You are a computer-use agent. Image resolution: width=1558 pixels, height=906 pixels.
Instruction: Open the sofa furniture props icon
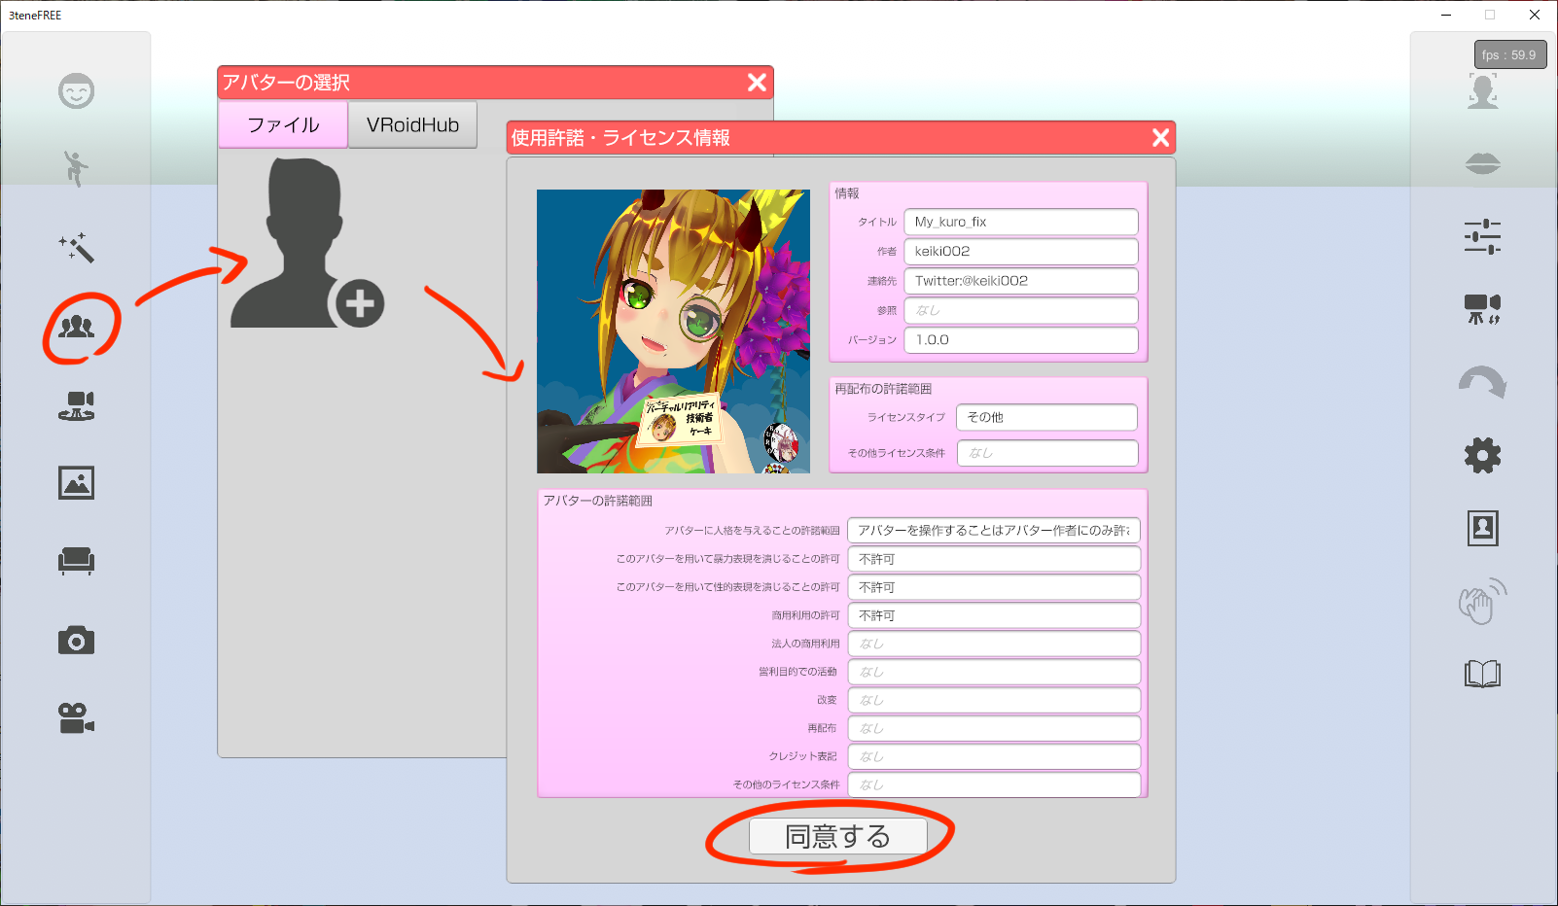click(76, 561)
